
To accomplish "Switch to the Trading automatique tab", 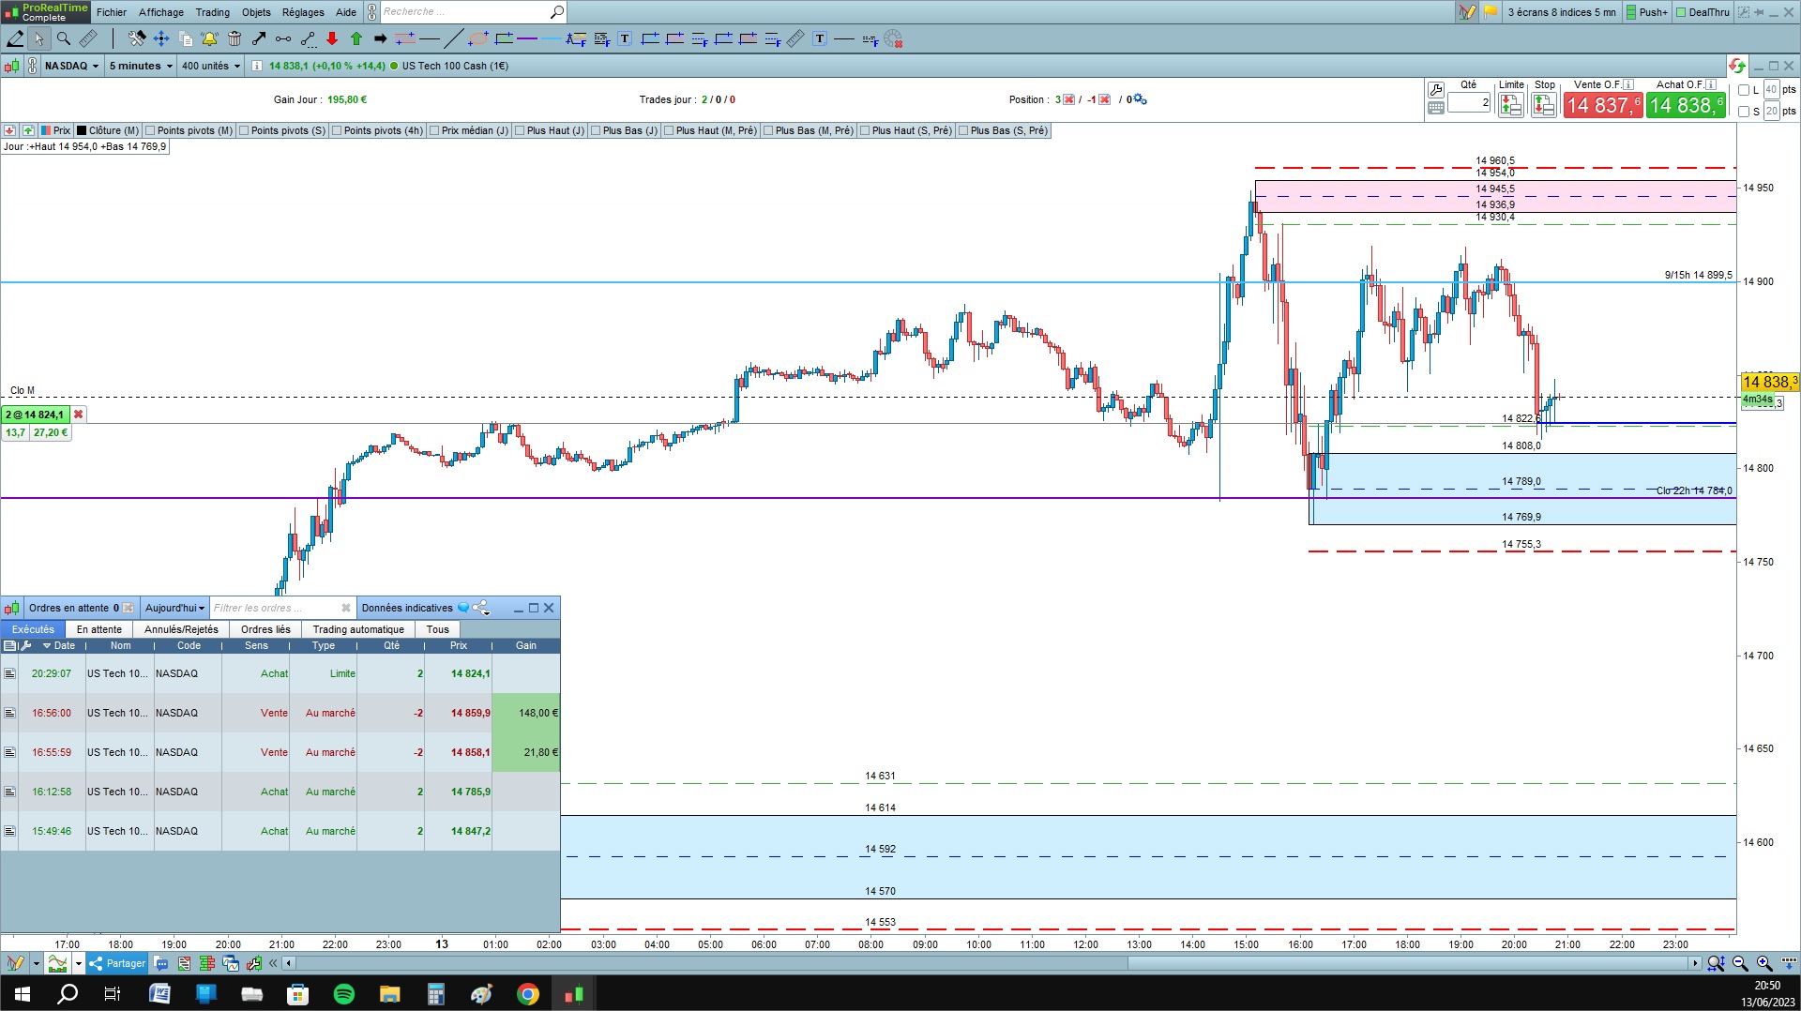I will 358,629.
